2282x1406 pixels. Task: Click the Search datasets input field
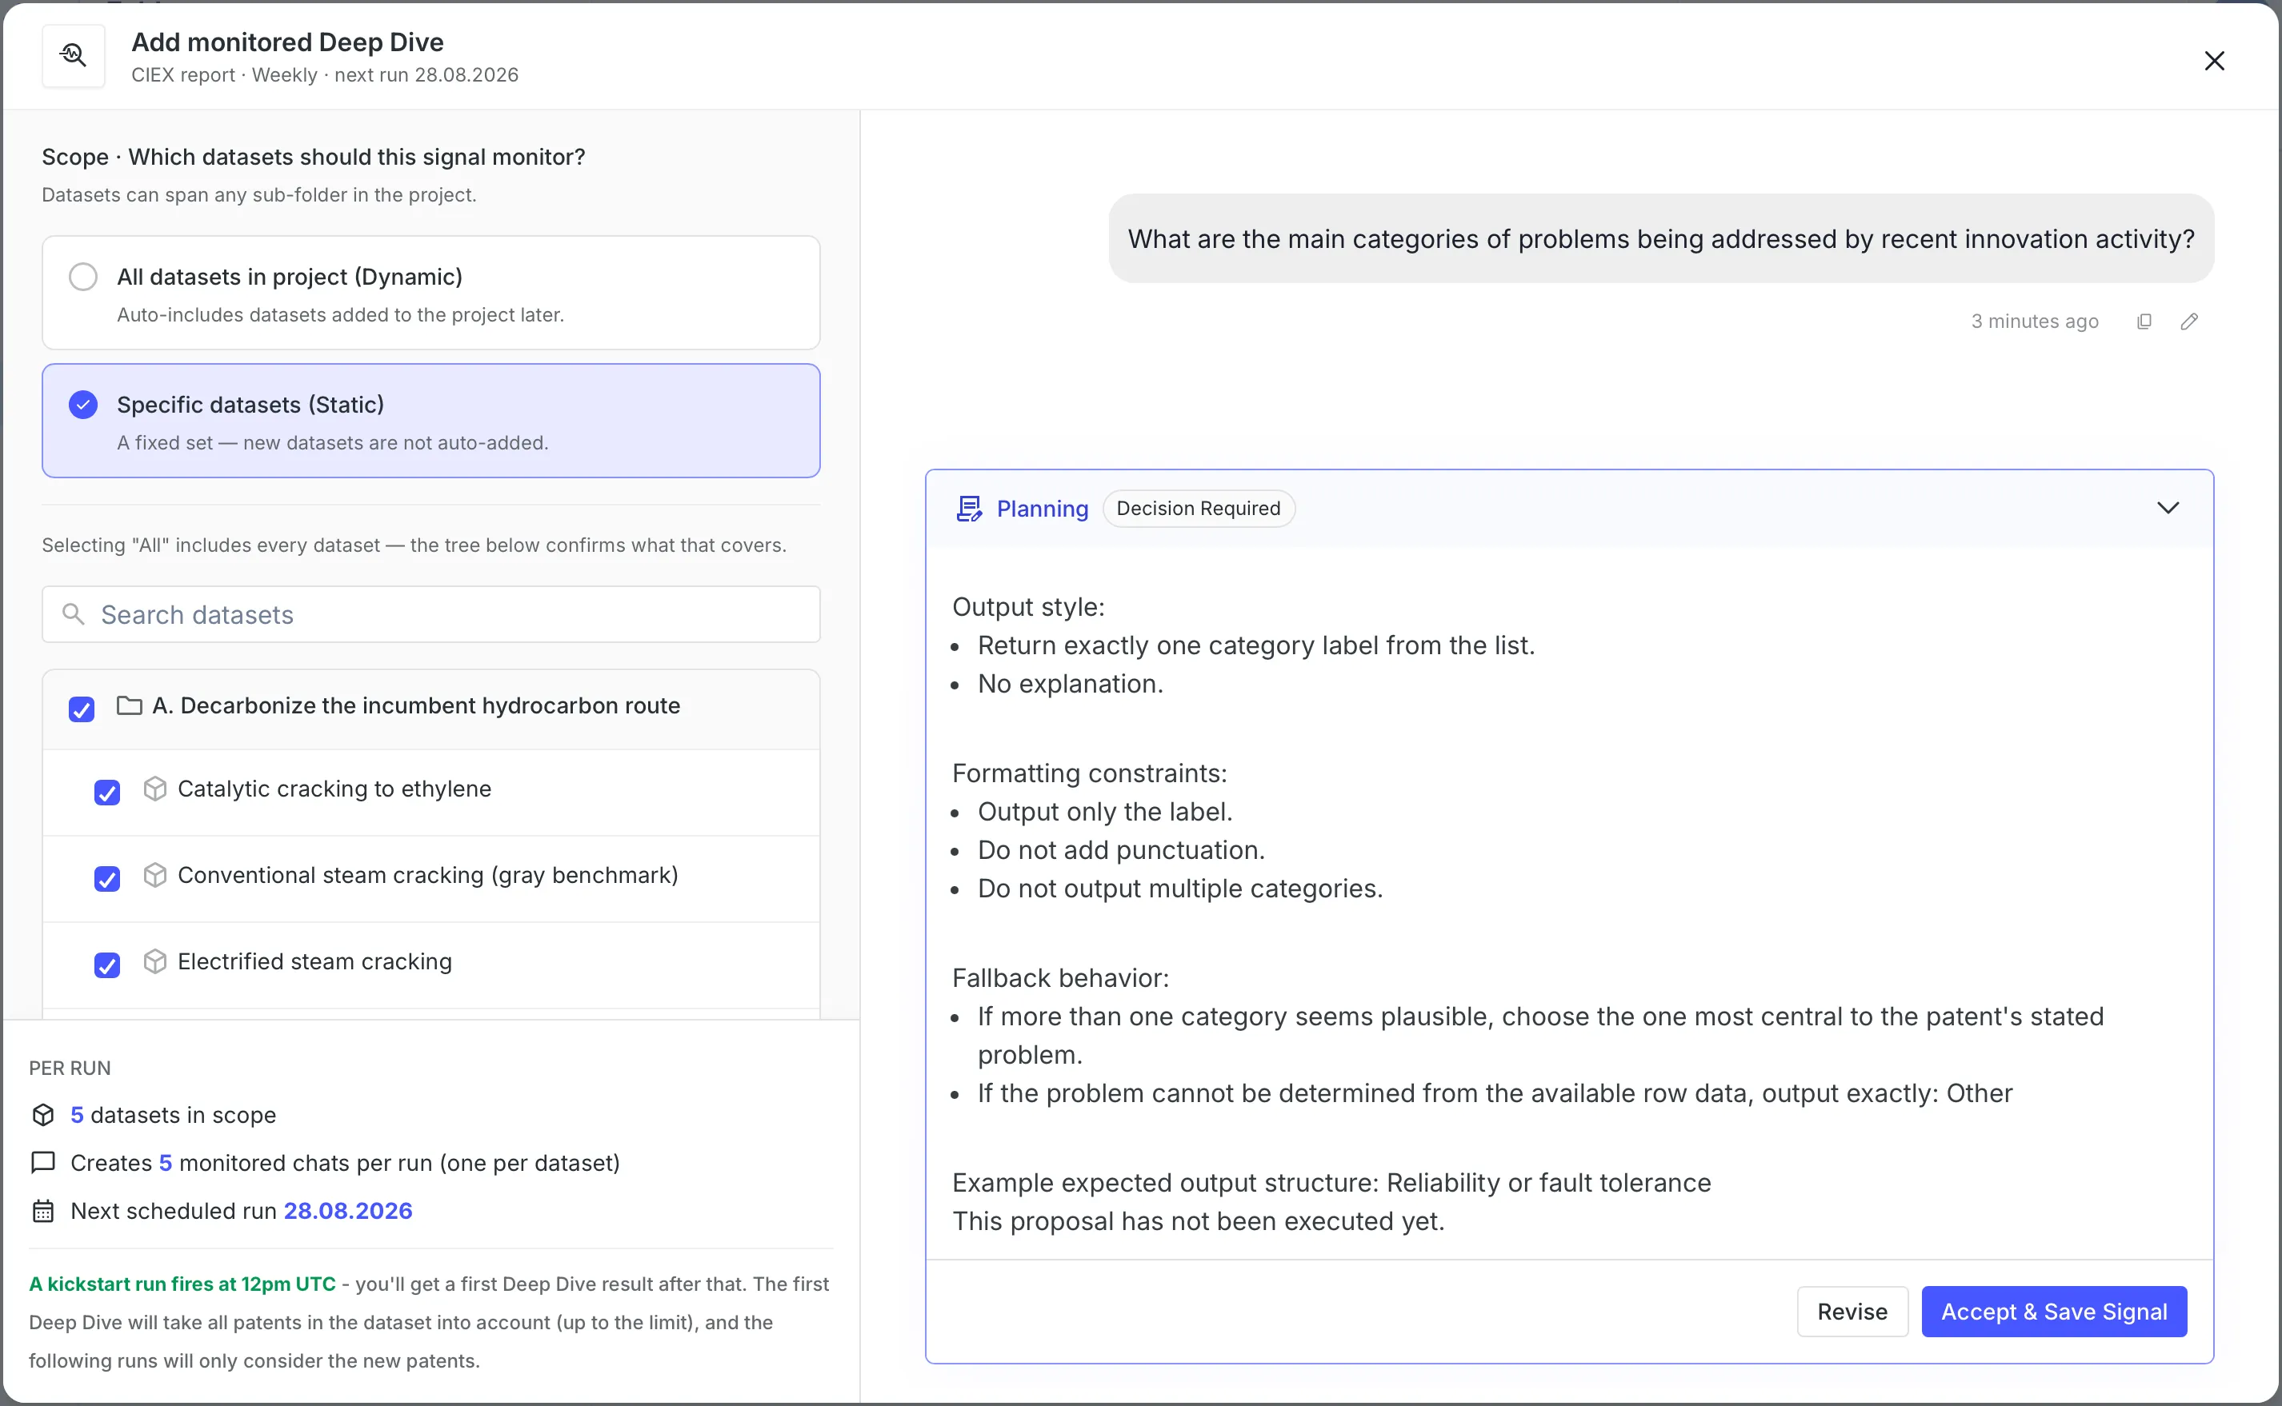[430, 613]
